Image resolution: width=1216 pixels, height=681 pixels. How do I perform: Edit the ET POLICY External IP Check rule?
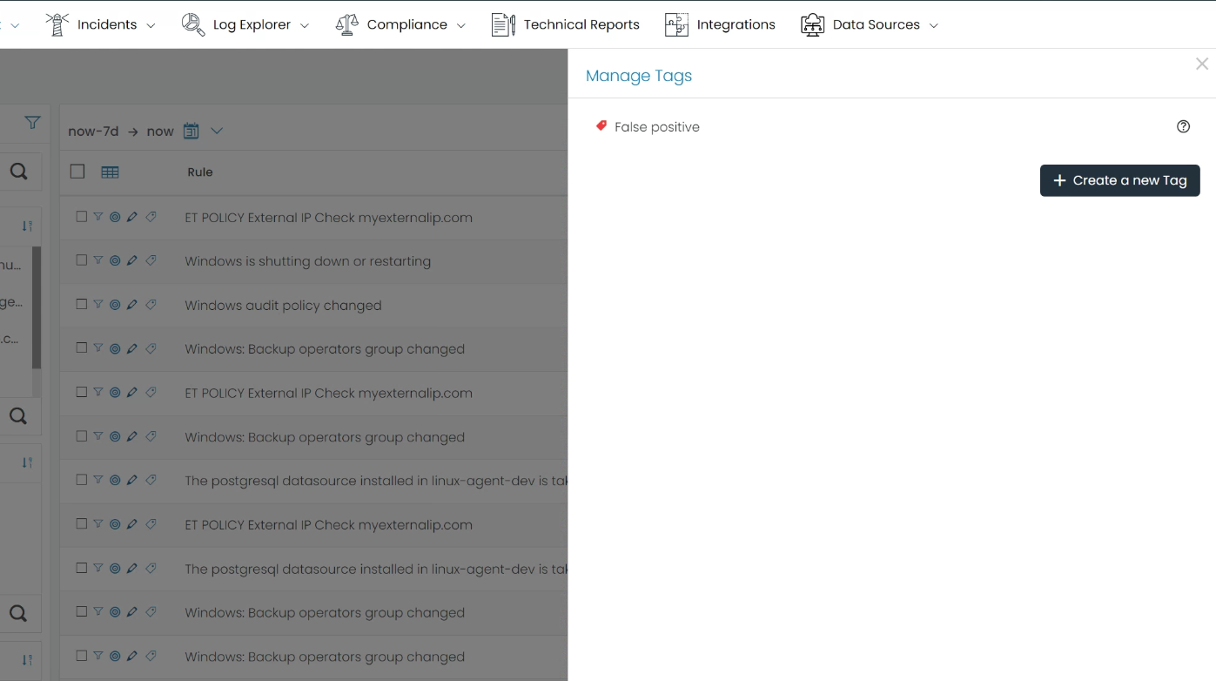[132, 217]
